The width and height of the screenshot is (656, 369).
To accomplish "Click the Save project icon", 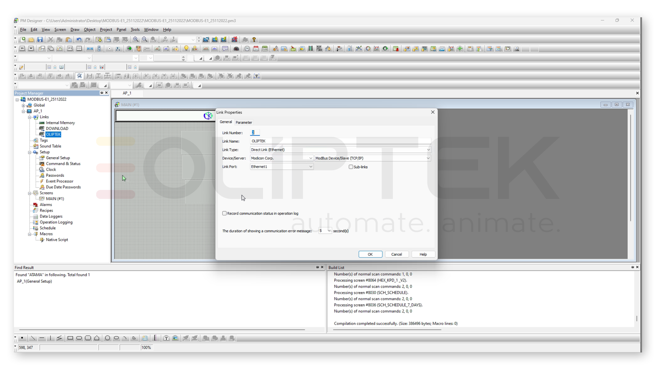I will click(40, 40).
